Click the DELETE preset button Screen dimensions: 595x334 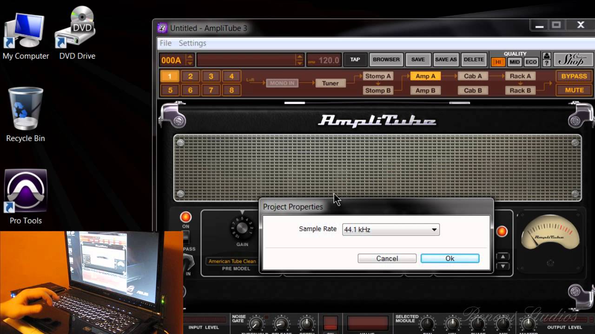tap(474, 60)
